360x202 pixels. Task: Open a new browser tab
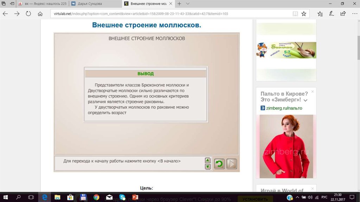coord(179,4)
